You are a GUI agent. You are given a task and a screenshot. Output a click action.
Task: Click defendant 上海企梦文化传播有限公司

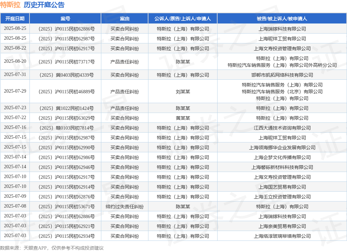click(282, 157)
